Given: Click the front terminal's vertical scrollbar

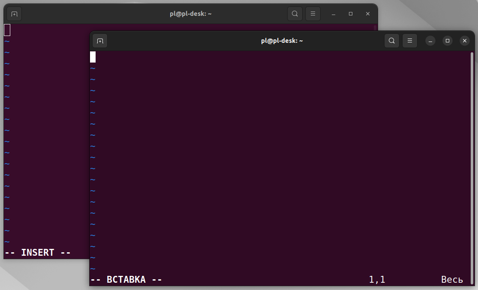Looking at the screenshot, I should coord(472,163).
